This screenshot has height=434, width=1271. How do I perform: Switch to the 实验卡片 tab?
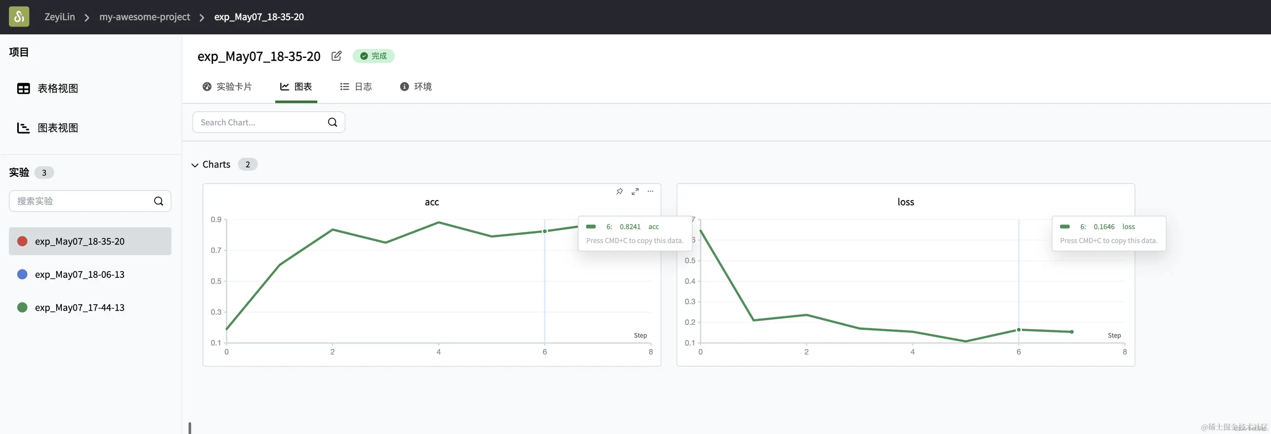tap(227, 87)
